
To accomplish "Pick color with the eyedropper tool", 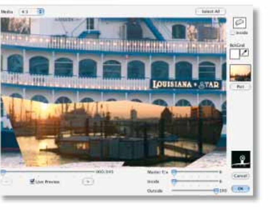I will point(244,53).
